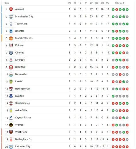Screen dimensions: 136x149
Task: Click the Manchester City club crest
Action: 11,17
